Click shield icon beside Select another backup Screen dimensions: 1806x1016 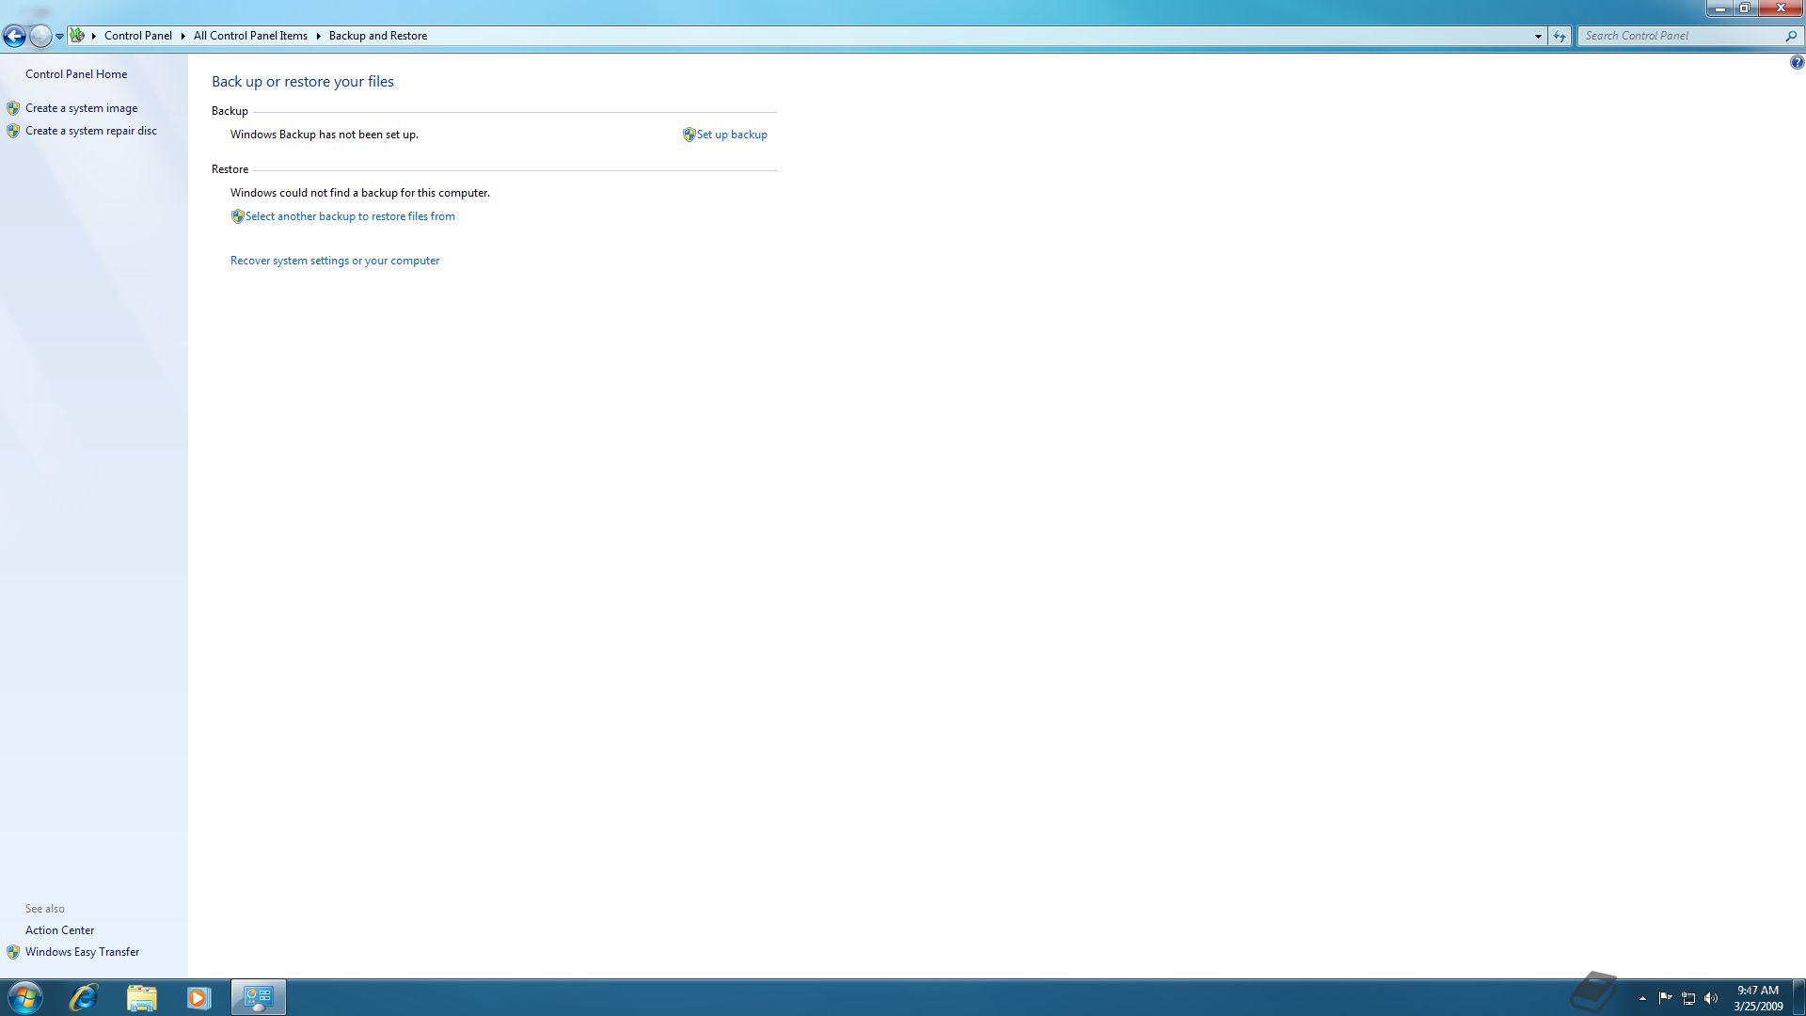click(237, 216)
